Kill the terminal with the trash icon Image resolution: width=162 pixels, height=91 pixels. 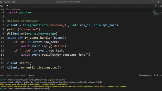[x=158, y=75]
